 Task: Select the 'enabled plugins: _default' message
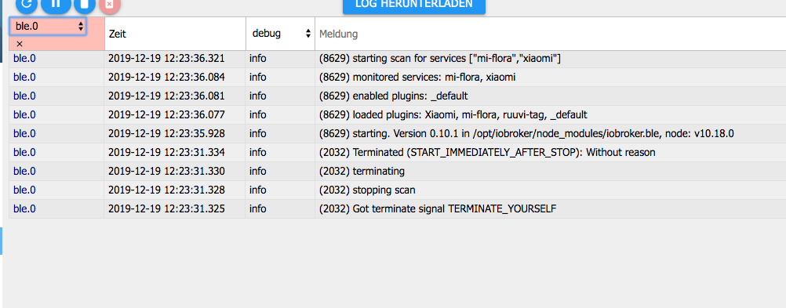tap(394, 96)
